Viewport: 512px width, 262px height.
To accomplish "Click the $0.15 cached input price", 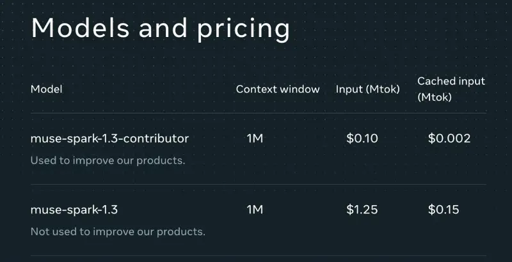I will tap(444, 210).
